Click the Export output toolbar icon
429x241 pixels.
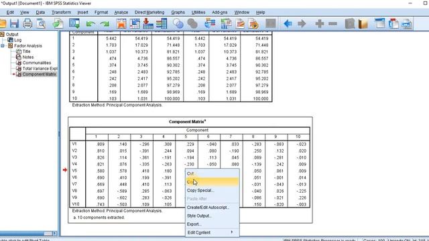(58, 24)
